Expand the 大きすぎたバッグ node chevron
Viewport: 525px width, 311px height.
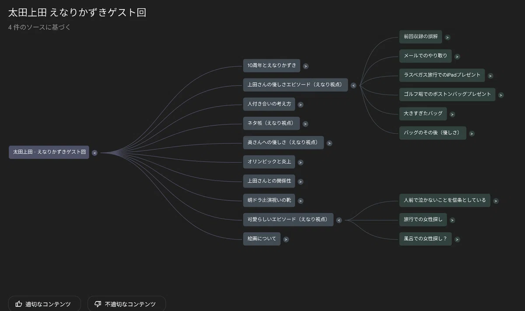coord(452,114)
